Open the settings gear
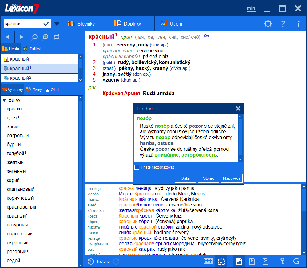307x268 pixels. 268,24
